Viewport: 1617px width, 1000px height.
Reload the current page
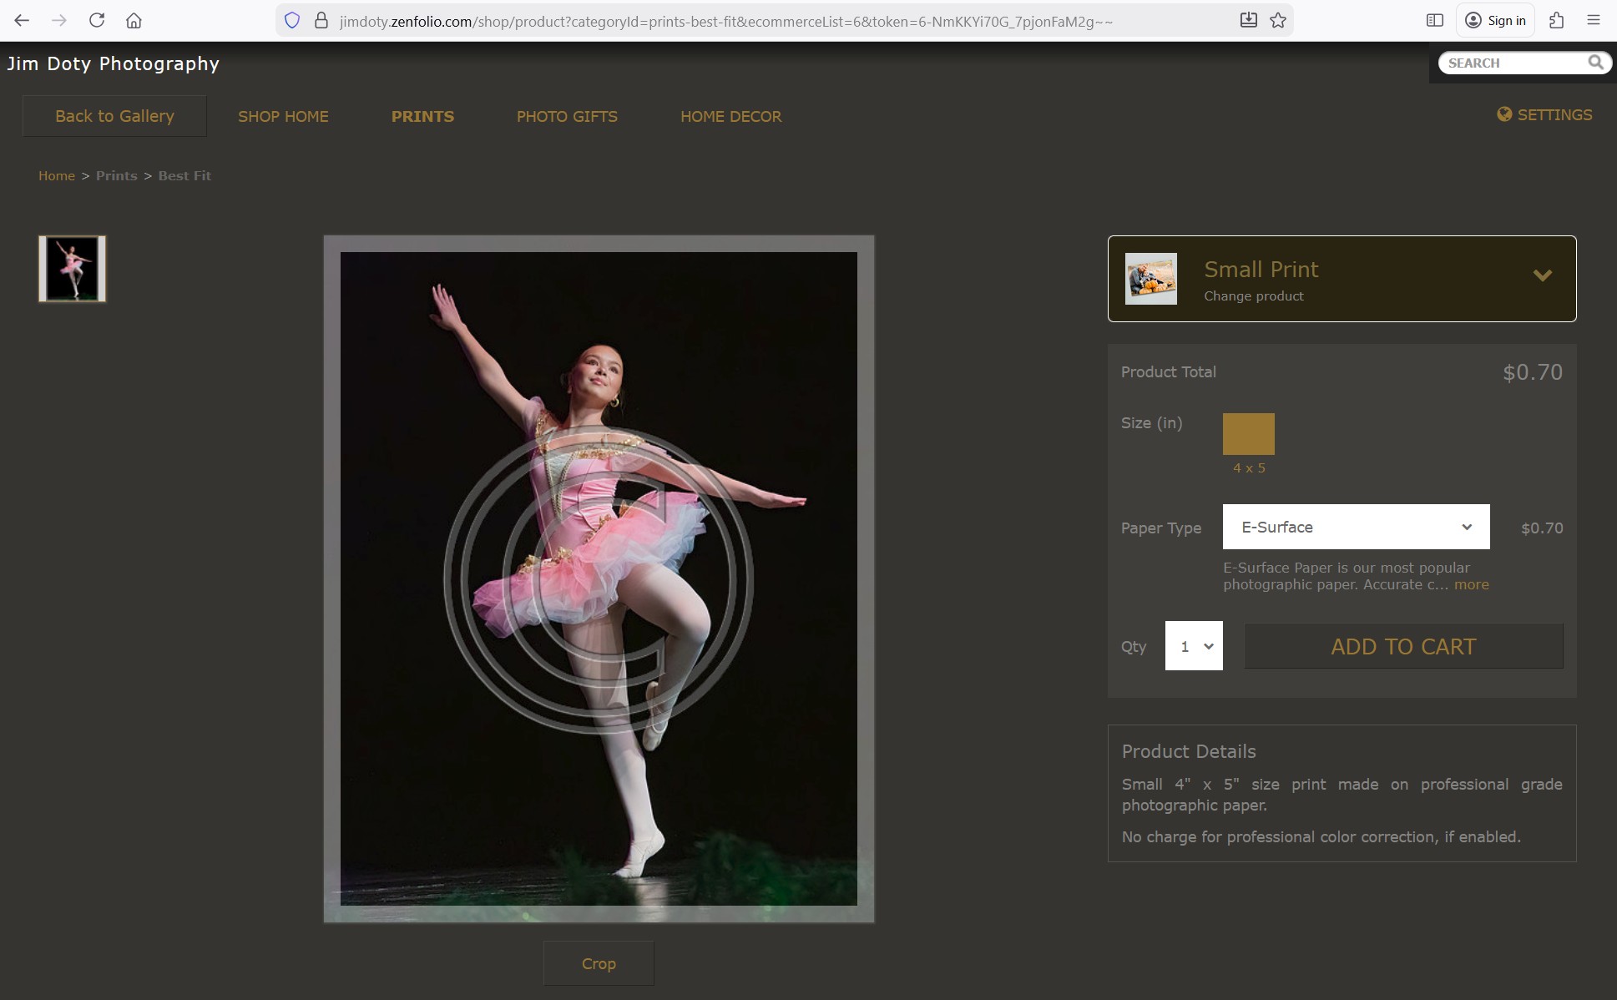click(x=97, y=21)
